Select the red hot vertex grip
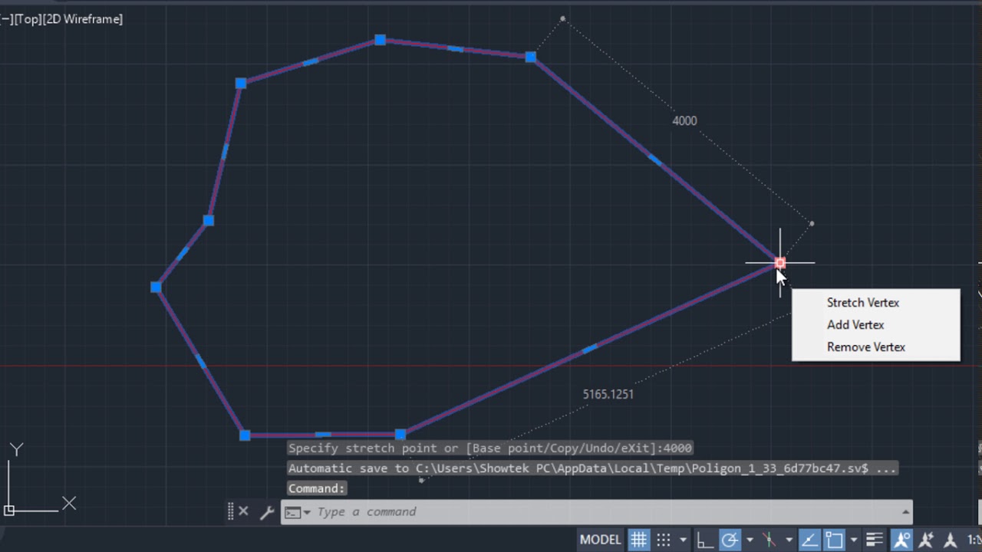 pos(780,263)
